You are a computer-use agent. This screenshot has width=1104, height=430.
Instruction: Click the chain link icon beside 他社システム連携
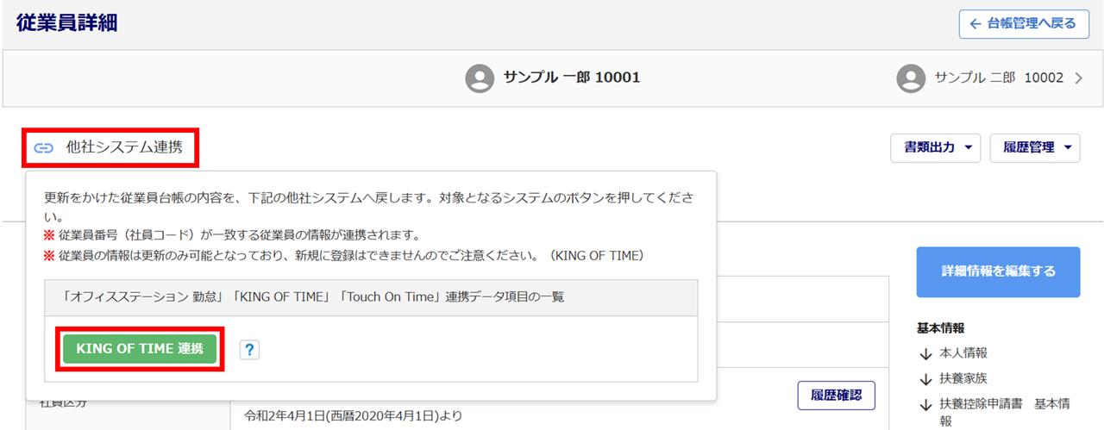click(x=43, y=148)
